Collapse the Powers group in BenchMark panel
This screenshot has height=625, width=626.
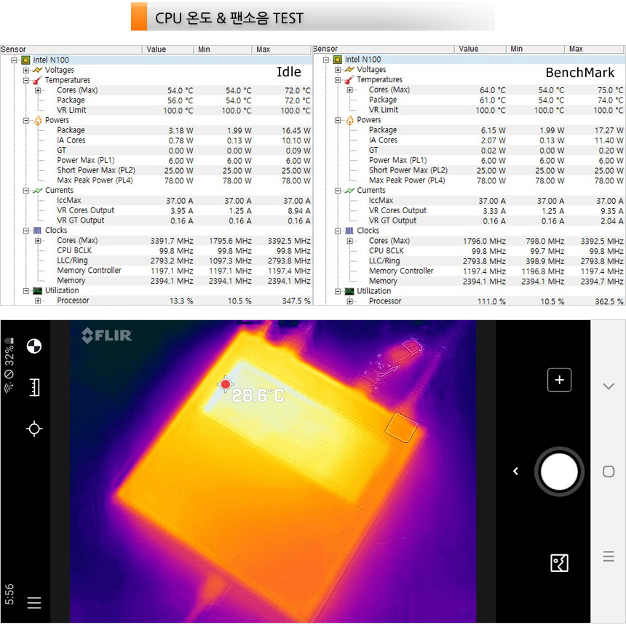point(338,120)
